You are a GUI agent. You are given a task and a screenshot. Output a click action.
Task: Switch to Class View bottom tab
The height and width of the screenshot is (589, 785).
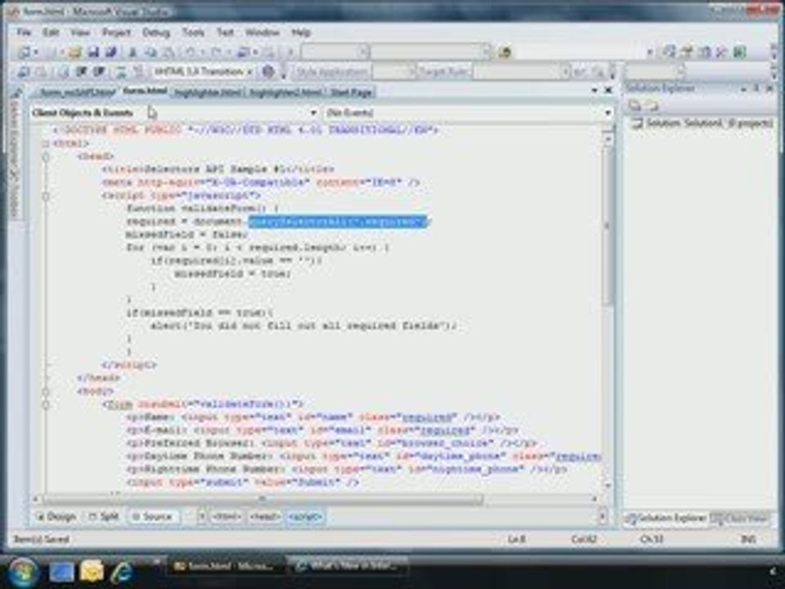tap(741, 519)
